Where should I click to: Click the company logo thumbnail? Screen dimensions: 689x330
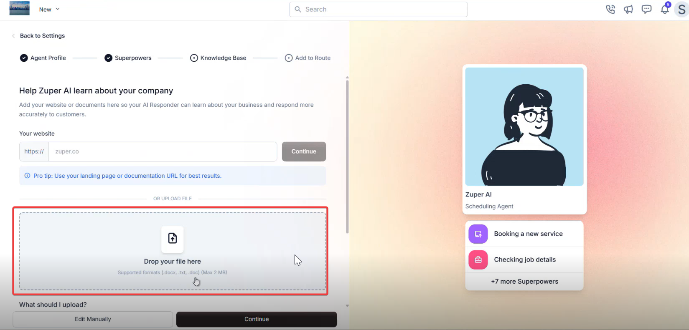coord(19,8)
